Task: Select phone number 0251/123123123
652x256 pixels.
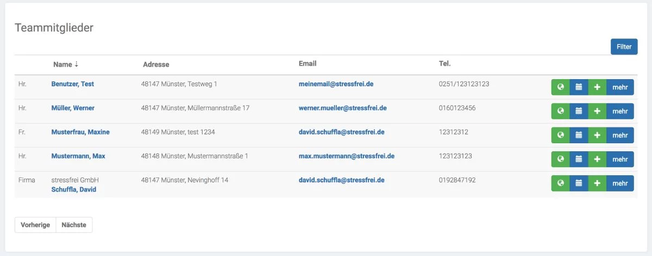Action: point(464,84)
